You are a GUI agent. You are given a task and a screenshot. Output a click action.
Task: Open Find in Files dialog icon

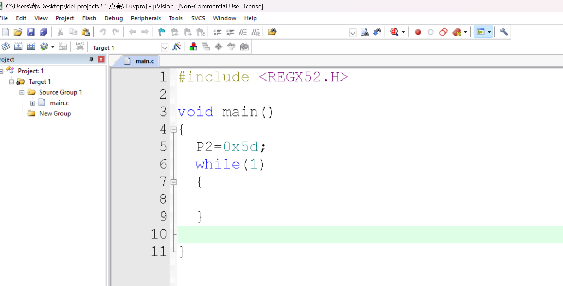tap(272, 32)
